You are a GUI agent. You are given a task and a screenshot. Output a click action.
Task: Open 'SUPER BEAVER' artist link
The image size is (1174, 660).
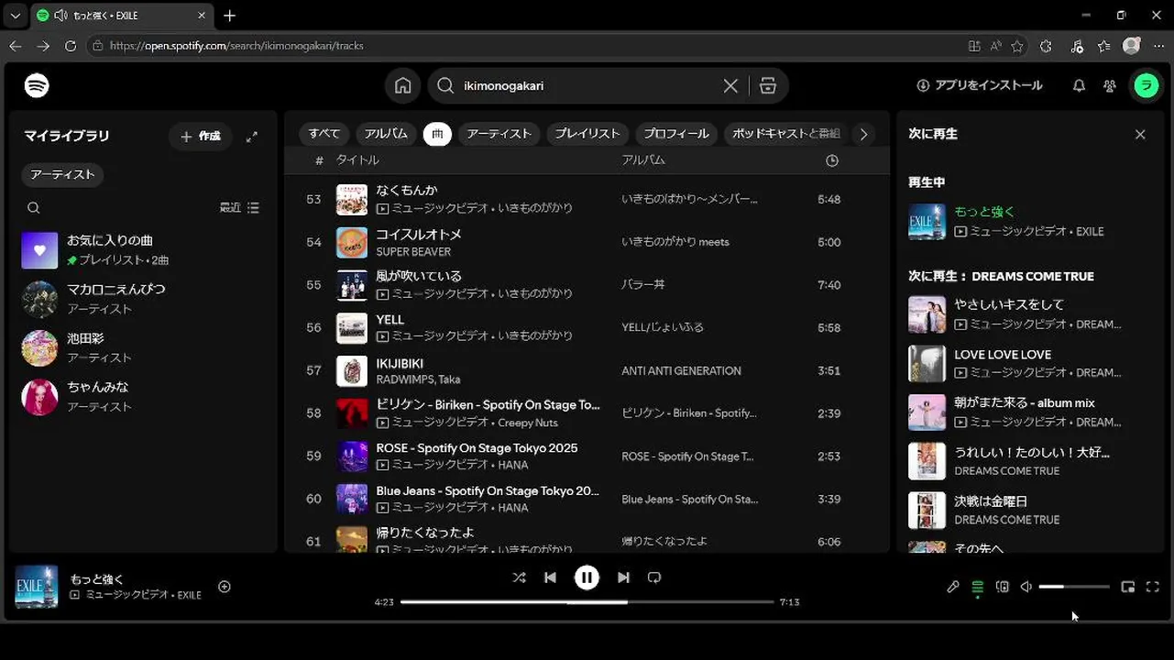pyautogui.click(x=413, y=251)
